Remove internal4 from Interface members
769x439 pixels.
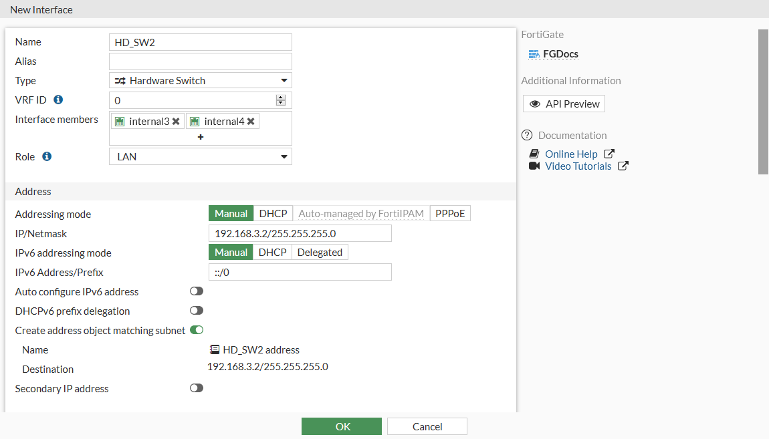click(251, 121)
